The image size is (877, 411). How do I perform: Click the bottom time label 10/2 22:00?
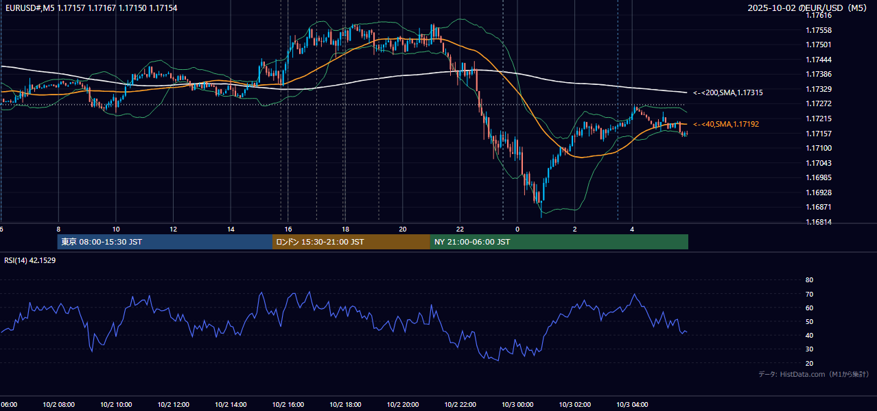460,405
